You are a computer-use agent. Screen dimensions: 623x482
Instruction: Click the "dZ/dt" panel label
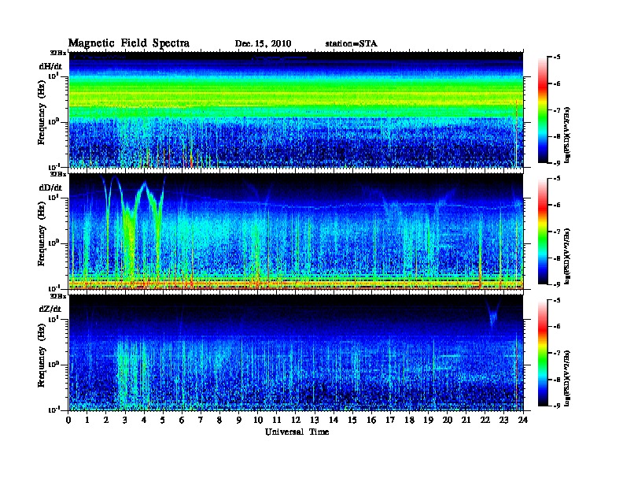(x=50, y=309)
